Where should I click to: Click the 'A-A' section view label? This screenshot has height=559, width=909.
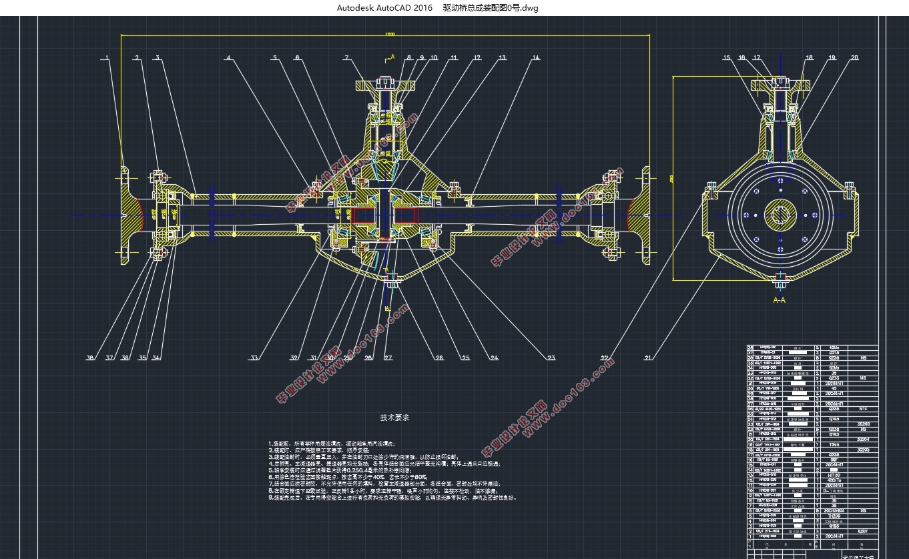pyautogui.click(x=779, y=300)
